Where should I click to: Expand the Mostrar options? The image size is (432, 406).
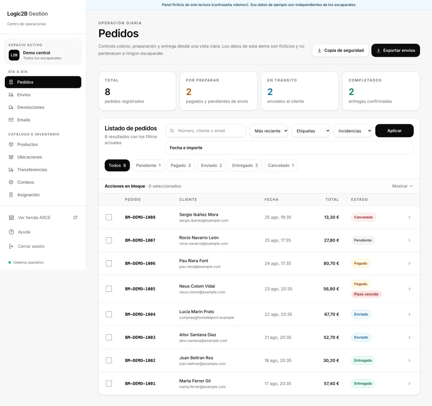(x=403, y=186)
